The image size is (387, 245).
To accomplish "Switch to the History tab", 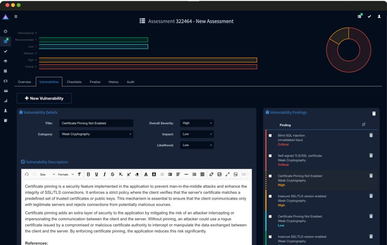I will point(113,82).
